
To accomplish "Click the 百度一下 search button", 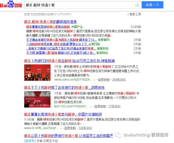I will pos(152,5).
